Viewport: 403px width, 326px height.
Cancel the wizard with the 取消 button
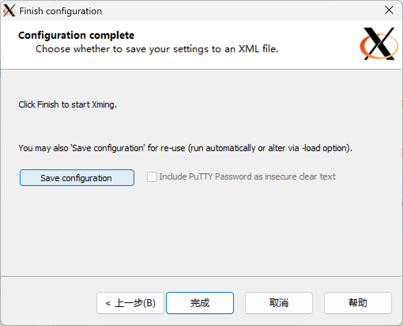coord(279,303)
